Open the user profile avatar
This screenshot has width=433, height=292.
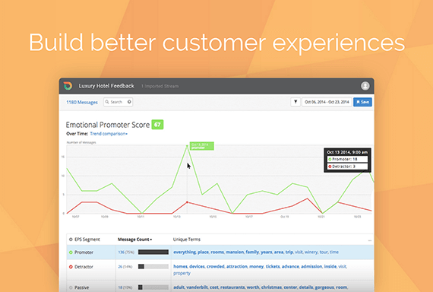(365, 86)
